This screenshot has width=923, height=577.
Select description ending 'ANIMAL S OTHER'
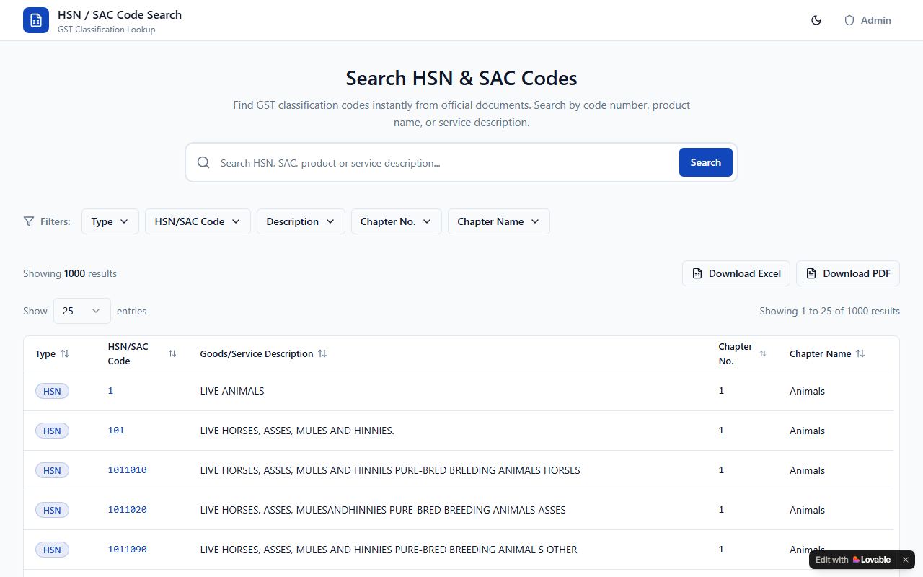click(389, 550)
